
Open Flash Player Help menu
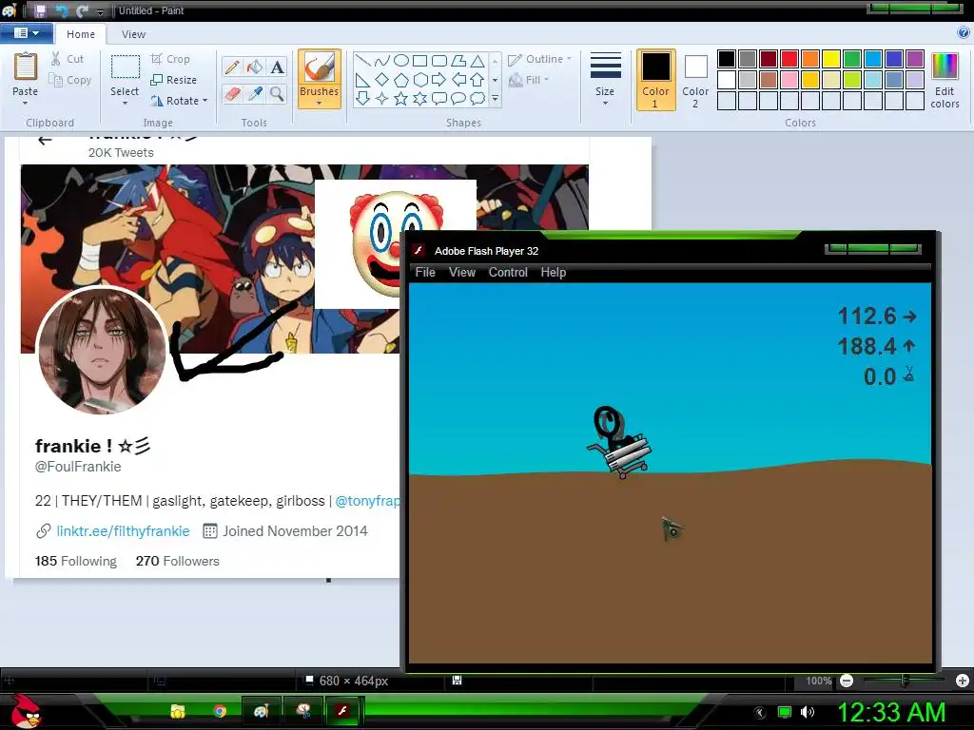[554, 273]
